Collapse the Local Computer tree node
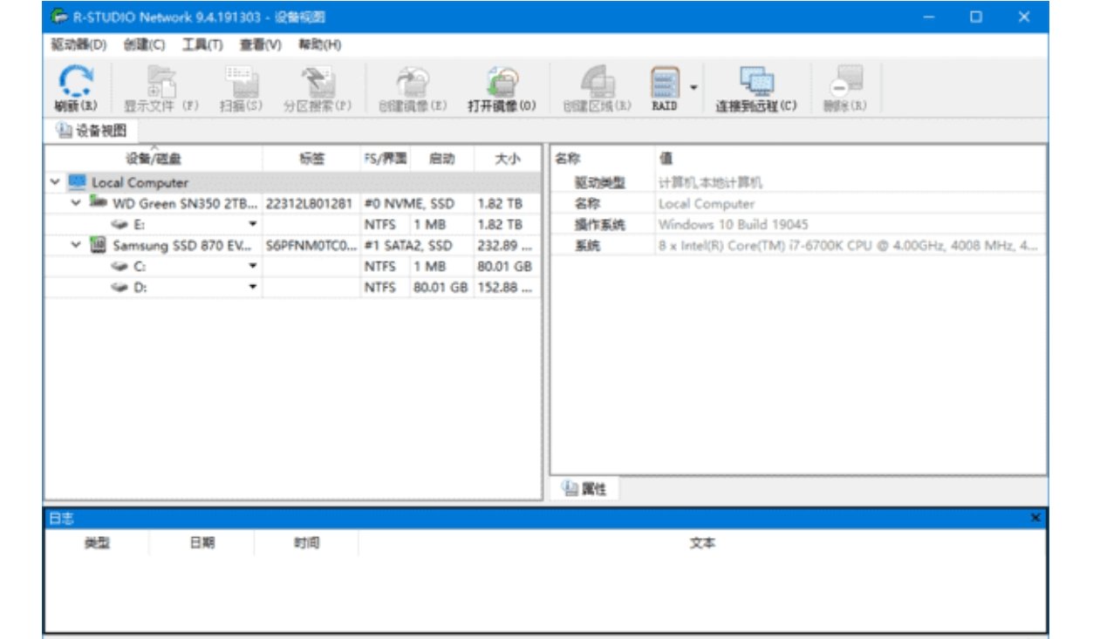Viewport: 1093px width, 639px height. 55,182
